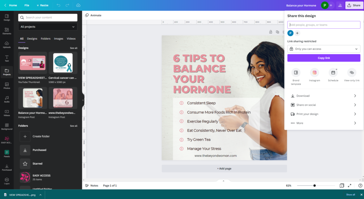Open the Only you can access dropdown

point(323,49)
